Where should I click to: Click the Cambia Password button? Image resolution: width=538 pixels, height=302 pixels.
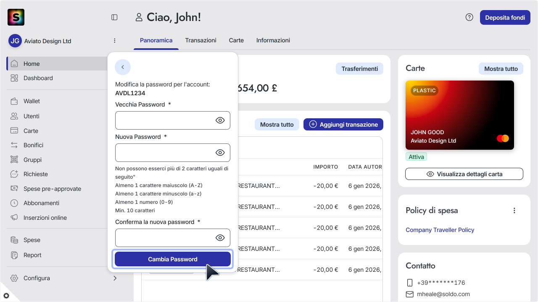click(x=173, y=259)
